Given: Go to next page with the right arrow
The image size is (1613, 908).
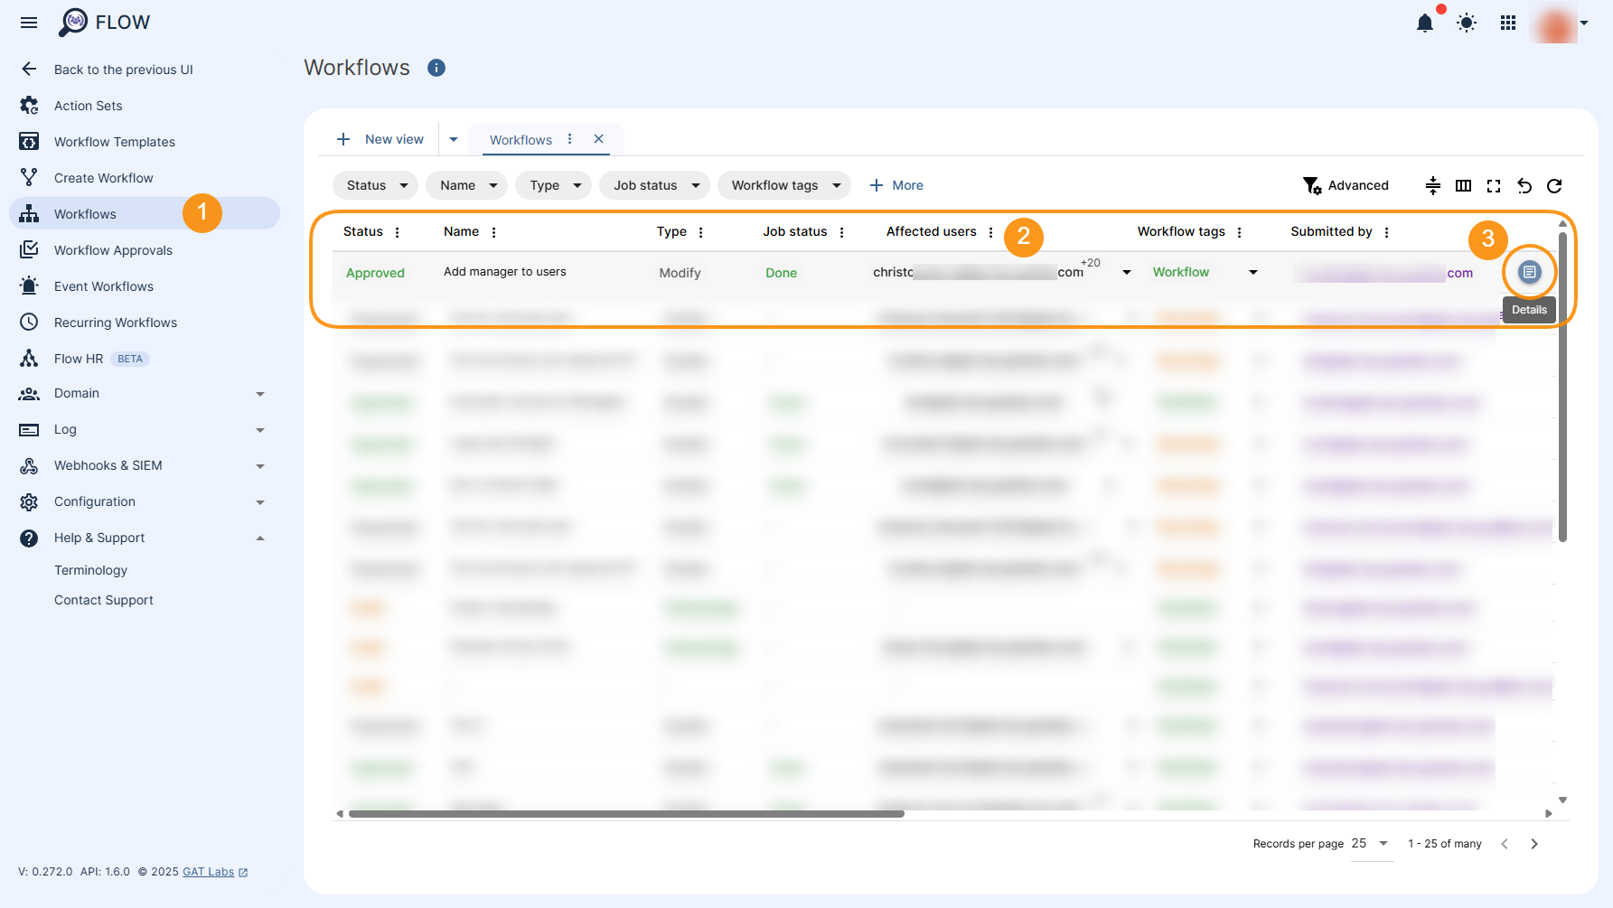Looking at the screenshot, I should click(1533, 843).
